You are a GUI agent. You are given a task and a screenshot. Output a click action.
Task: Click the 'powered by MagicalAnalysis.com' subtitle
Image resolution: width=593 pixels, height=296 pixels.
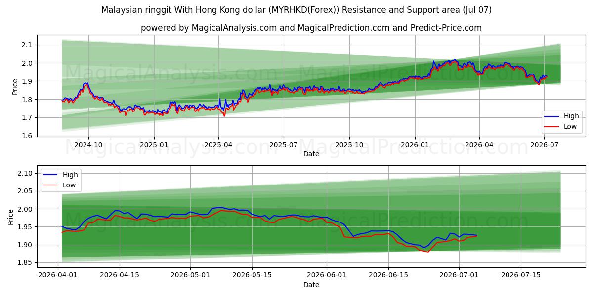click(311, 28)
